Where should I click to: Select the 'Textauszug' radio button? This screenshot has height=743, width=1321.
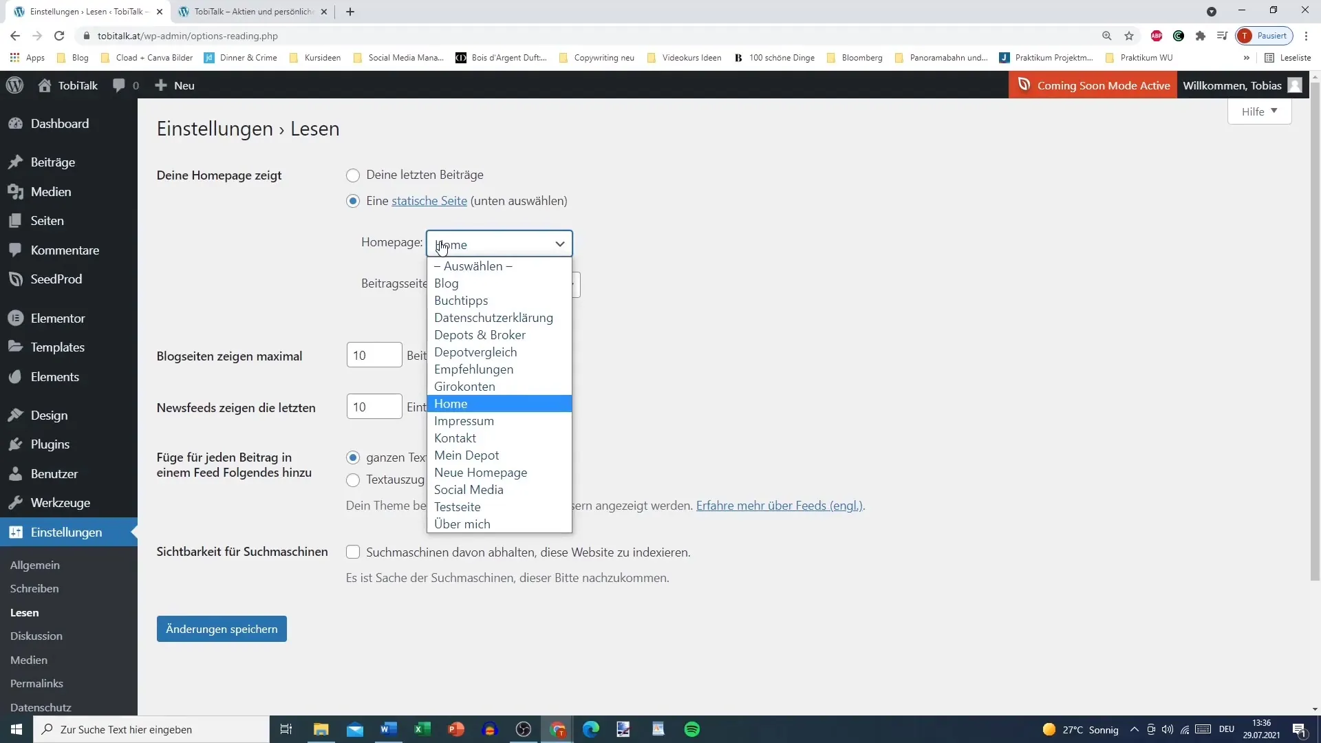pyautogui.click(x=353, y=480)
